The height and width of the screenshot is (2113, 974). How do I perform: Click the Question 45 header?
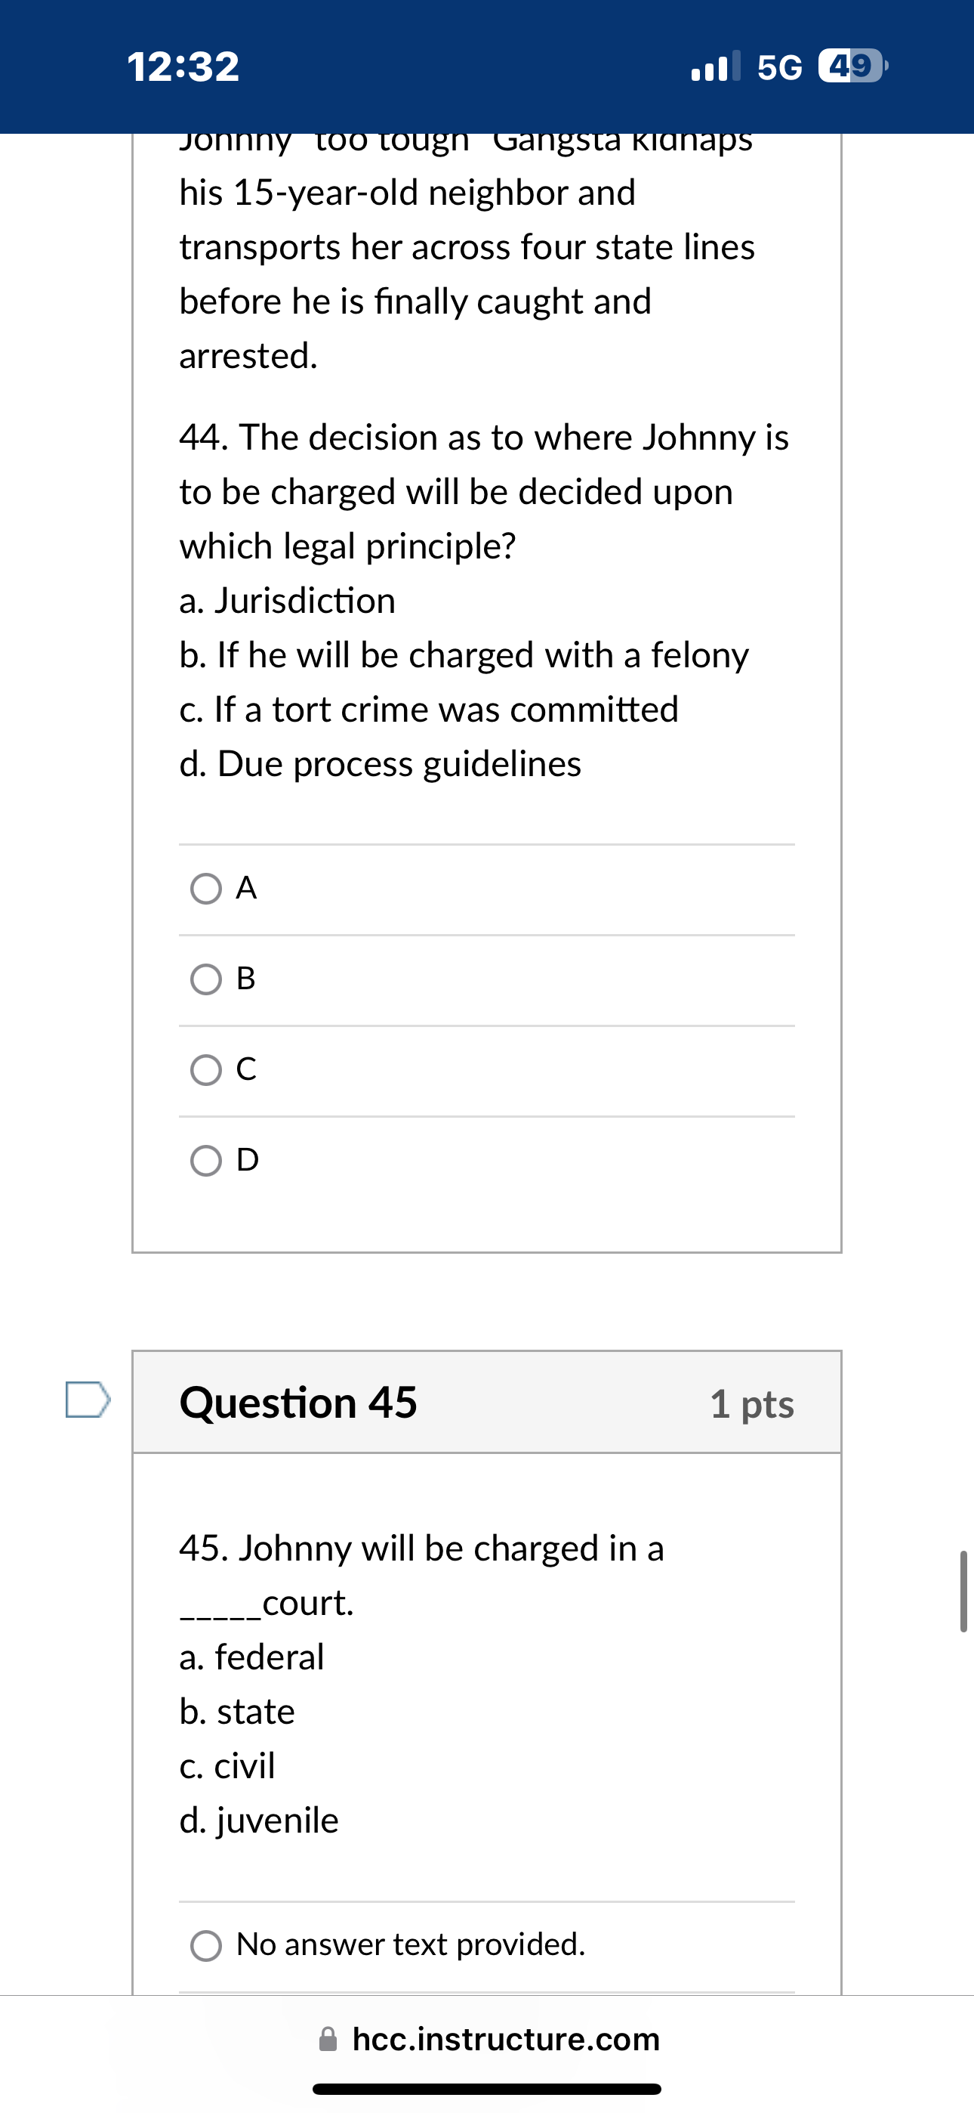pos(299,1403)
